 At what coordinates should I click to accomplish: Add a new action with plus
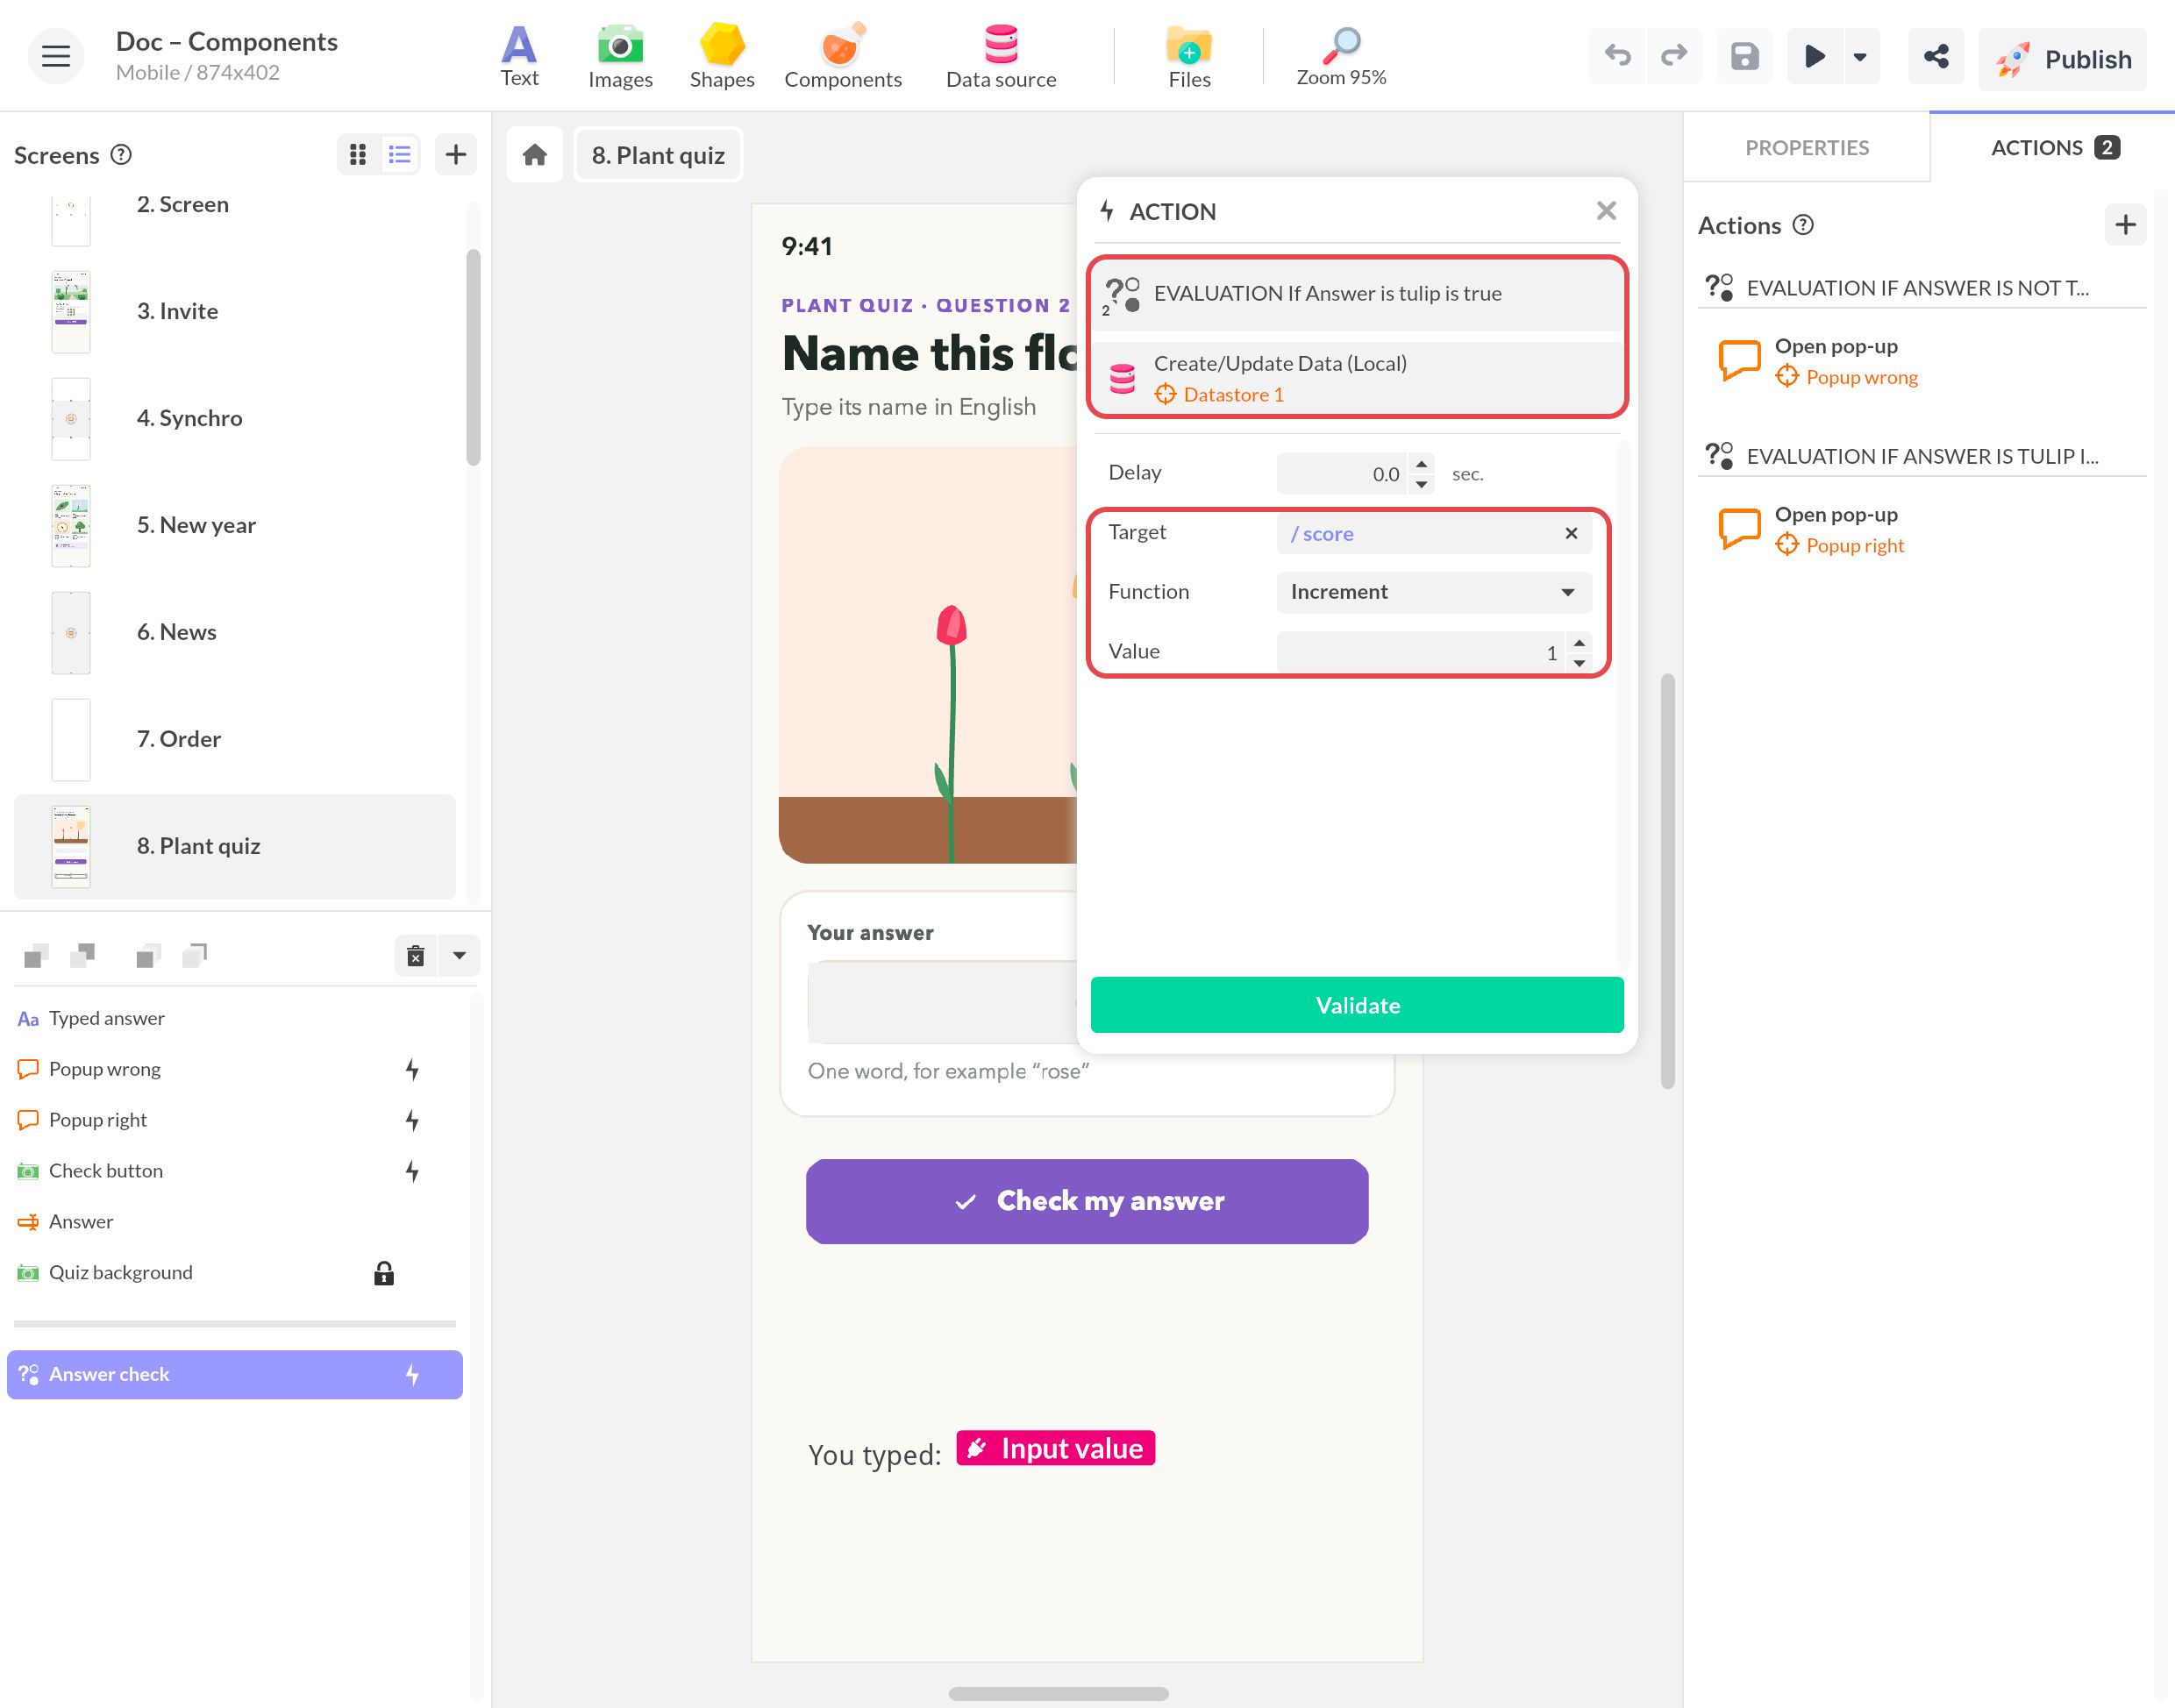click(2125, 225)
